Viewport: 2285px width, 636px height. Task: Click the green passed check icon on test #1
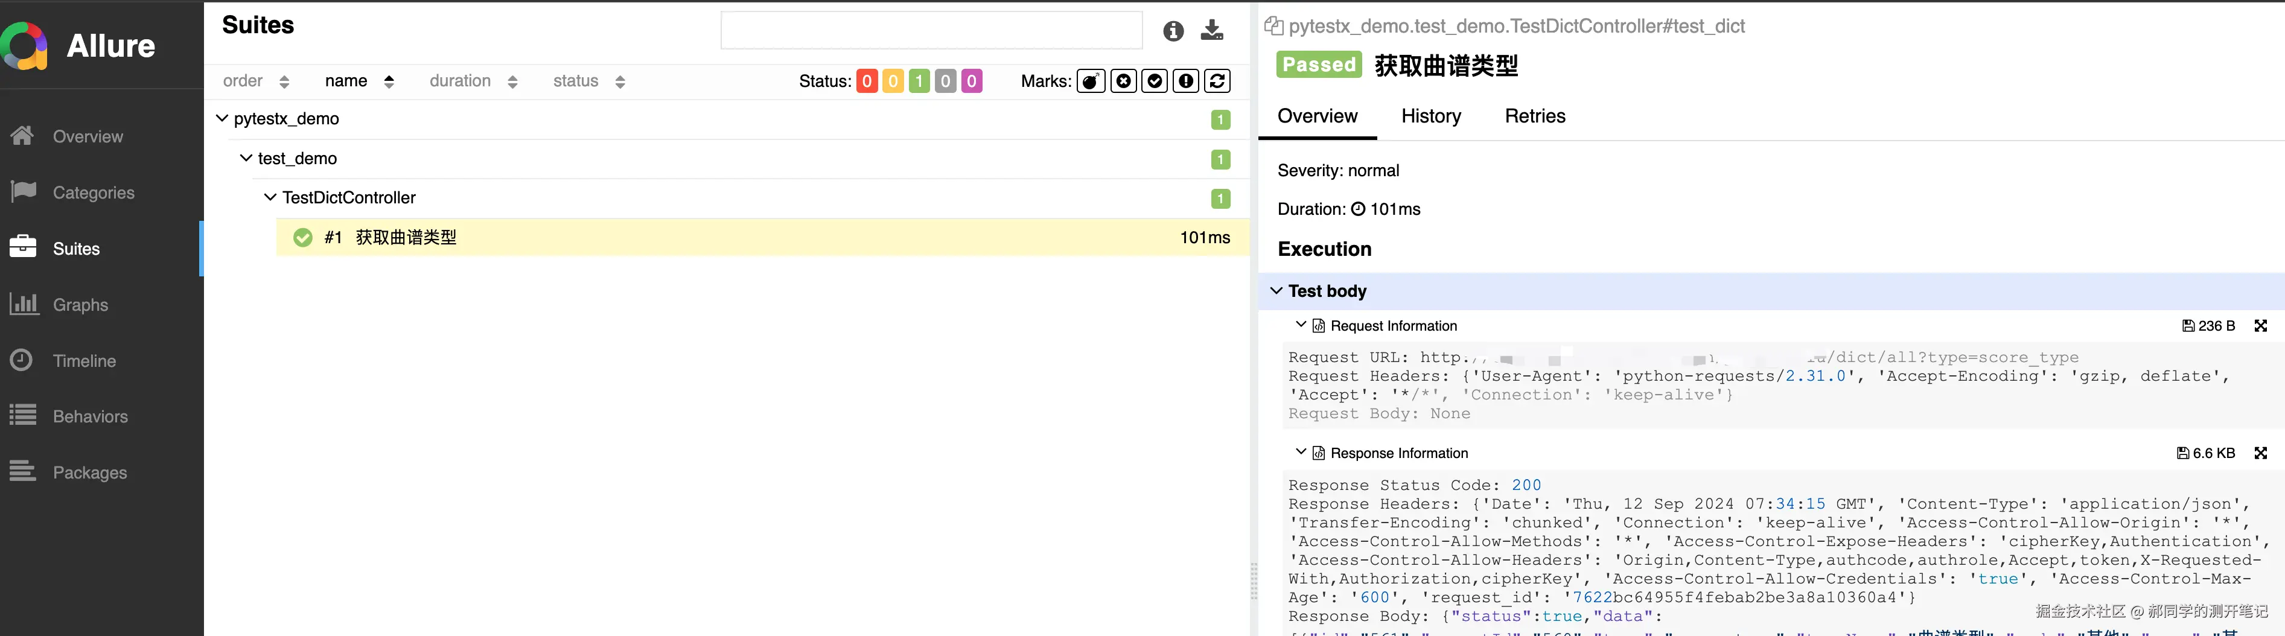pos(302,238)
